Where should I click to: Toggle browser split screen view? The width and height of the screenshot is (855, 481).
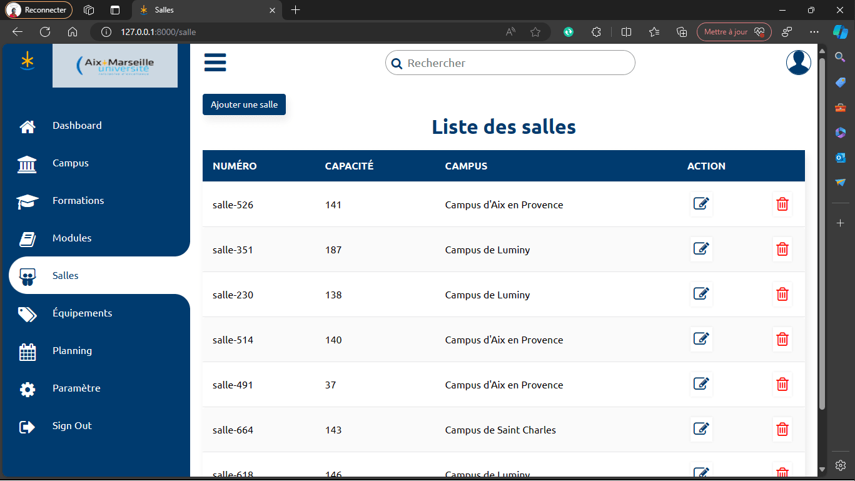[x=626, y=32]
